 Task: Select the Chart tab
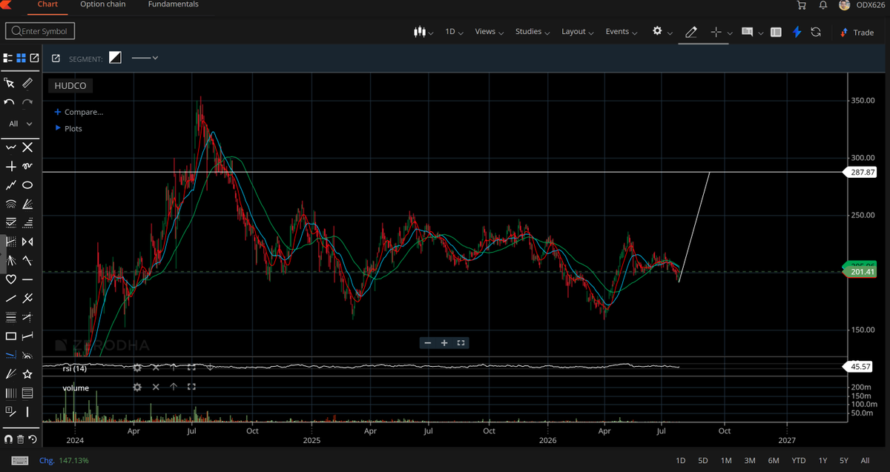(47, 4)
